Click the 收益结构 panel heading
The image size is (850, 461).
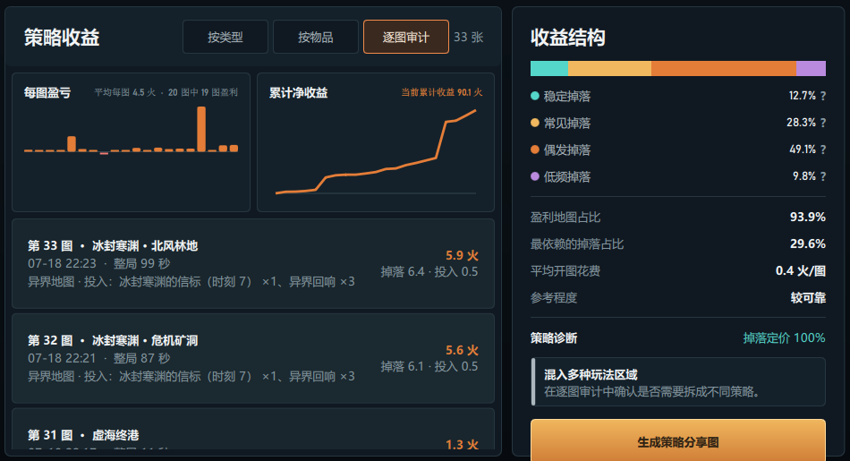567,38
